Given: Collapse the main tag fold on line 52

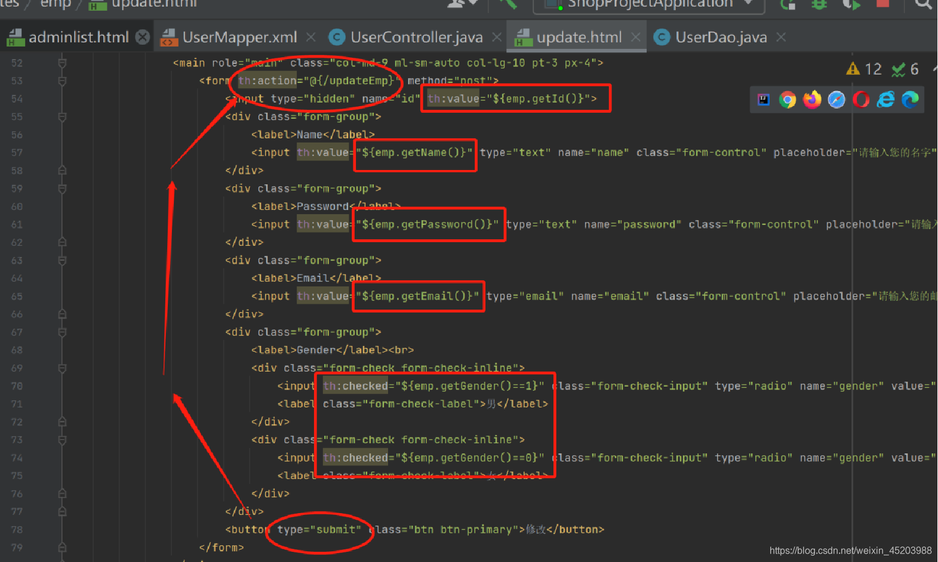Looking at the screenshot, I should point(62,63).
